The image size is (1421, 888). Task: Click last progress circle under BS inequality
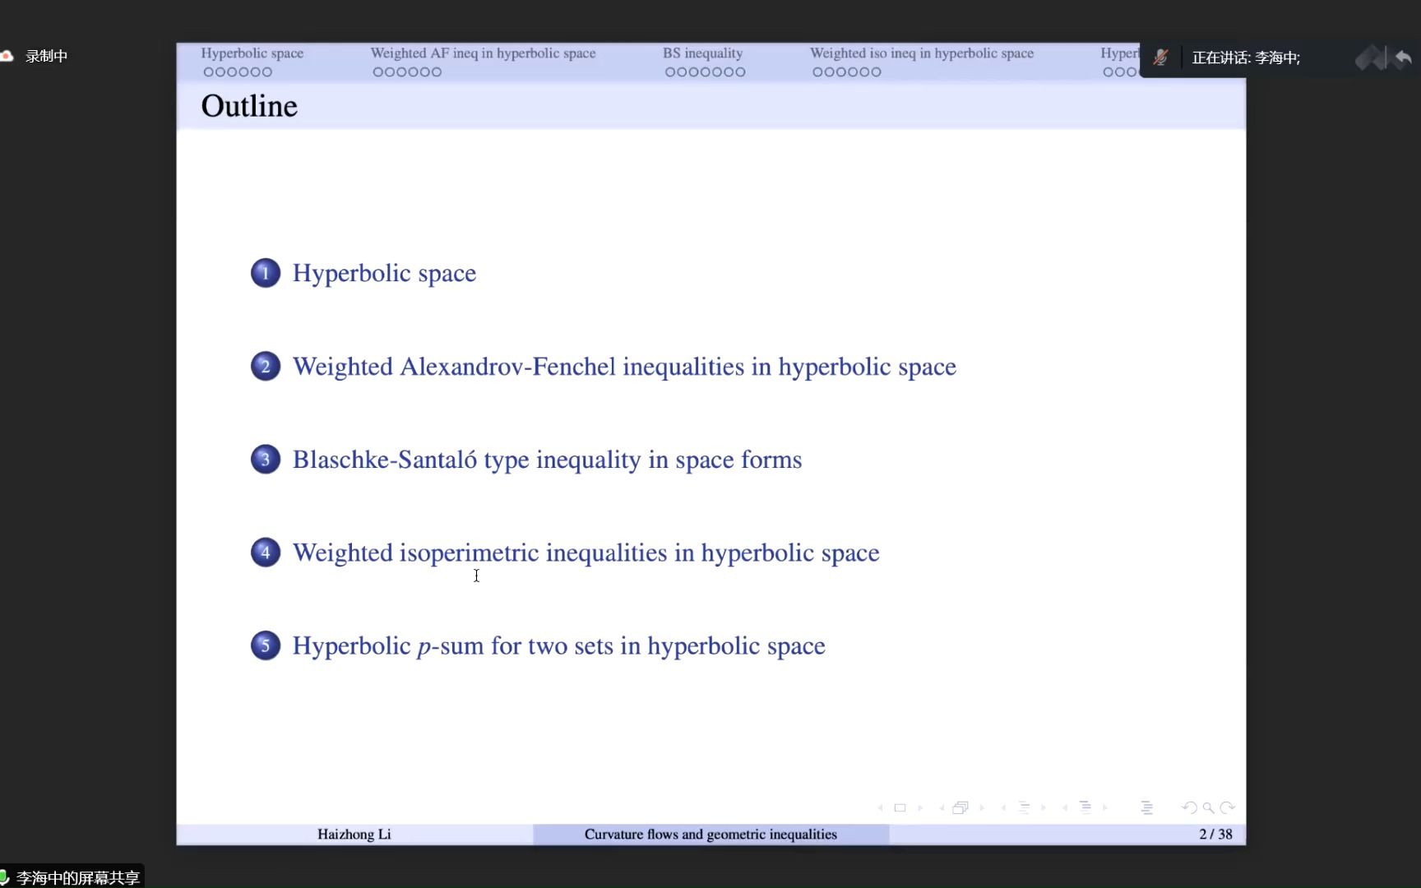click(x=740, y=72)
